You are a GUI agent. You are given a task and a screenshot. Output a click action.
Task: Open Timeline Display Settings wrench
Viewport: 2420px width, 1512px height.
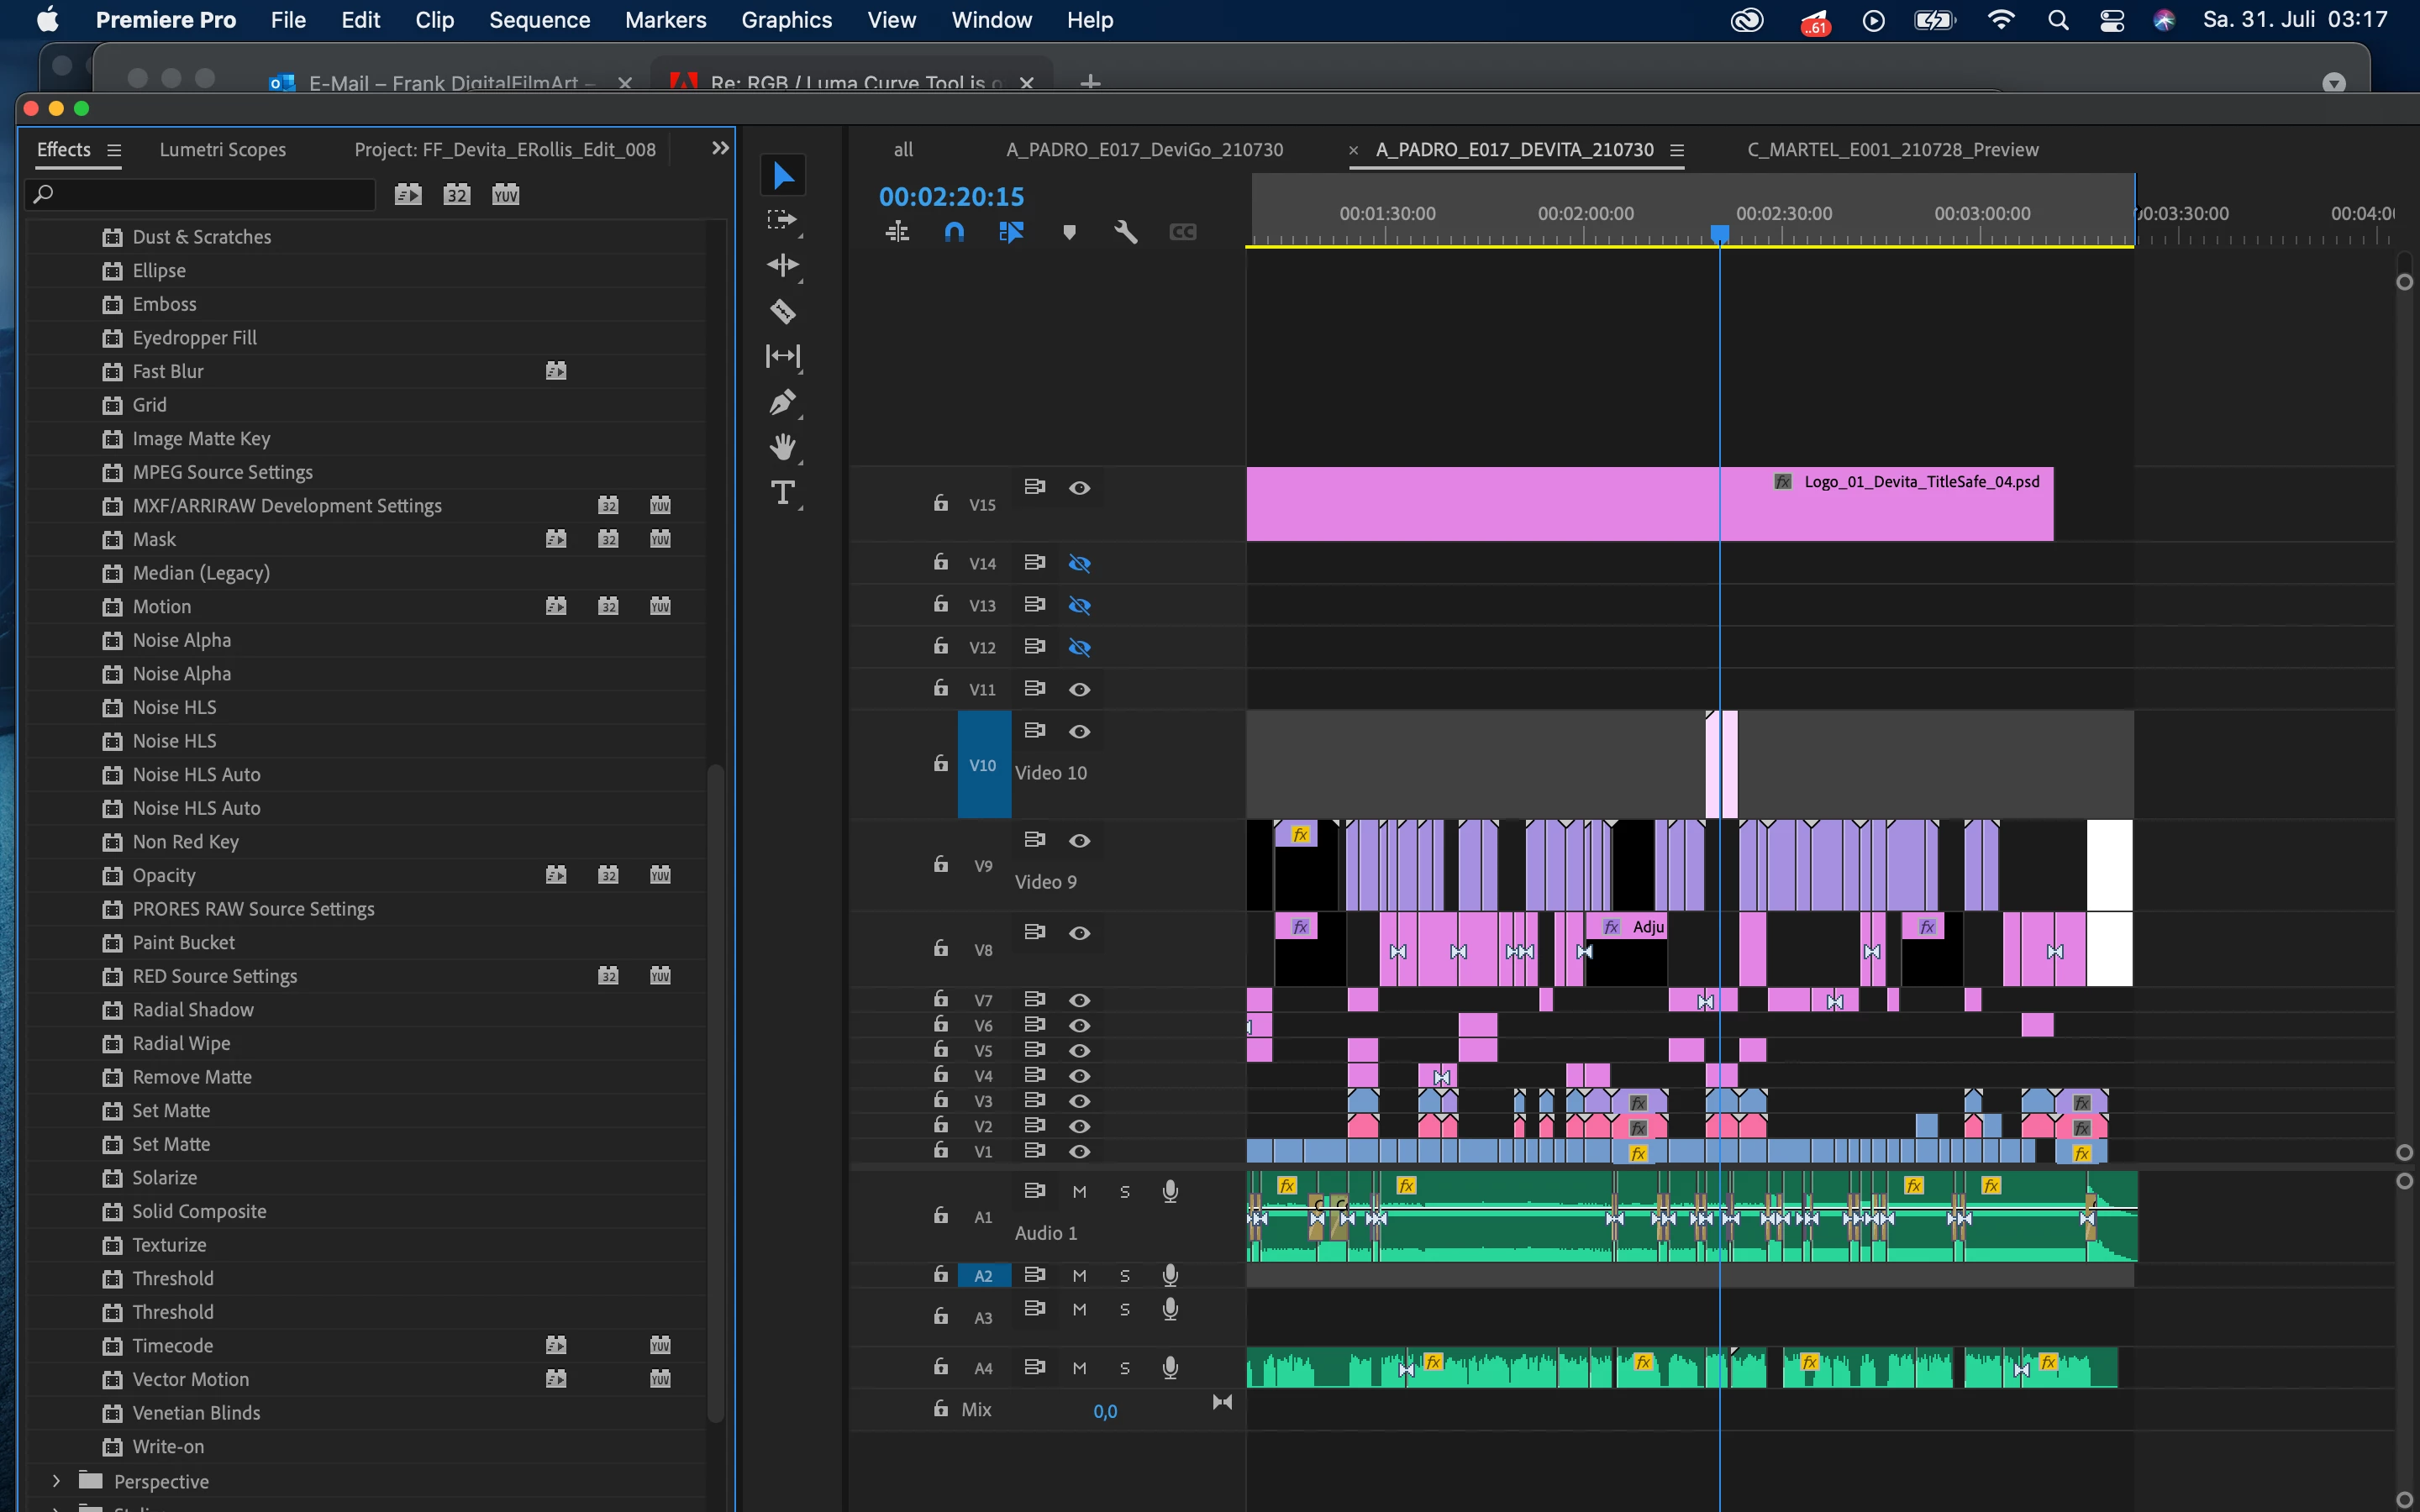(1125, 232)
